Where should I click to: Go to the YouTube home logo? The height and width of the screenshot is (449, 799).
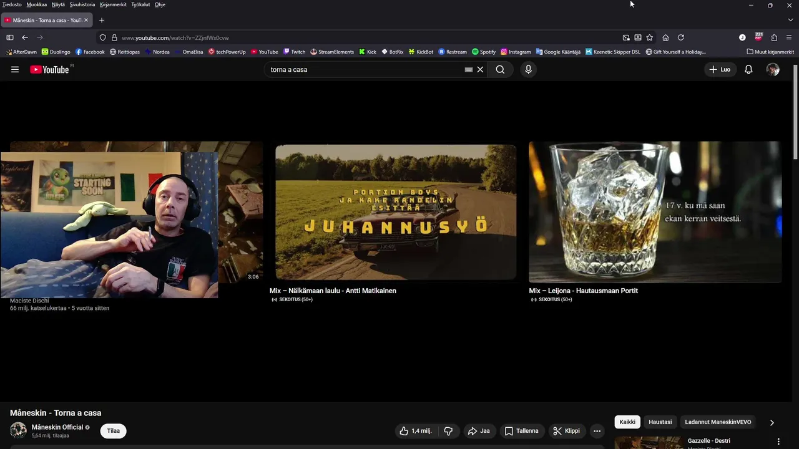pyautogui.click(x=50, y=69)
